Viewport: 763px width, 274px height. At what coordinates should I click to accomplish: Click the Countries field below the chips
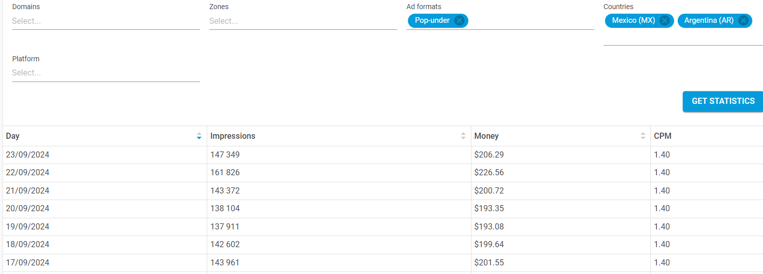(x=683, y=37)
